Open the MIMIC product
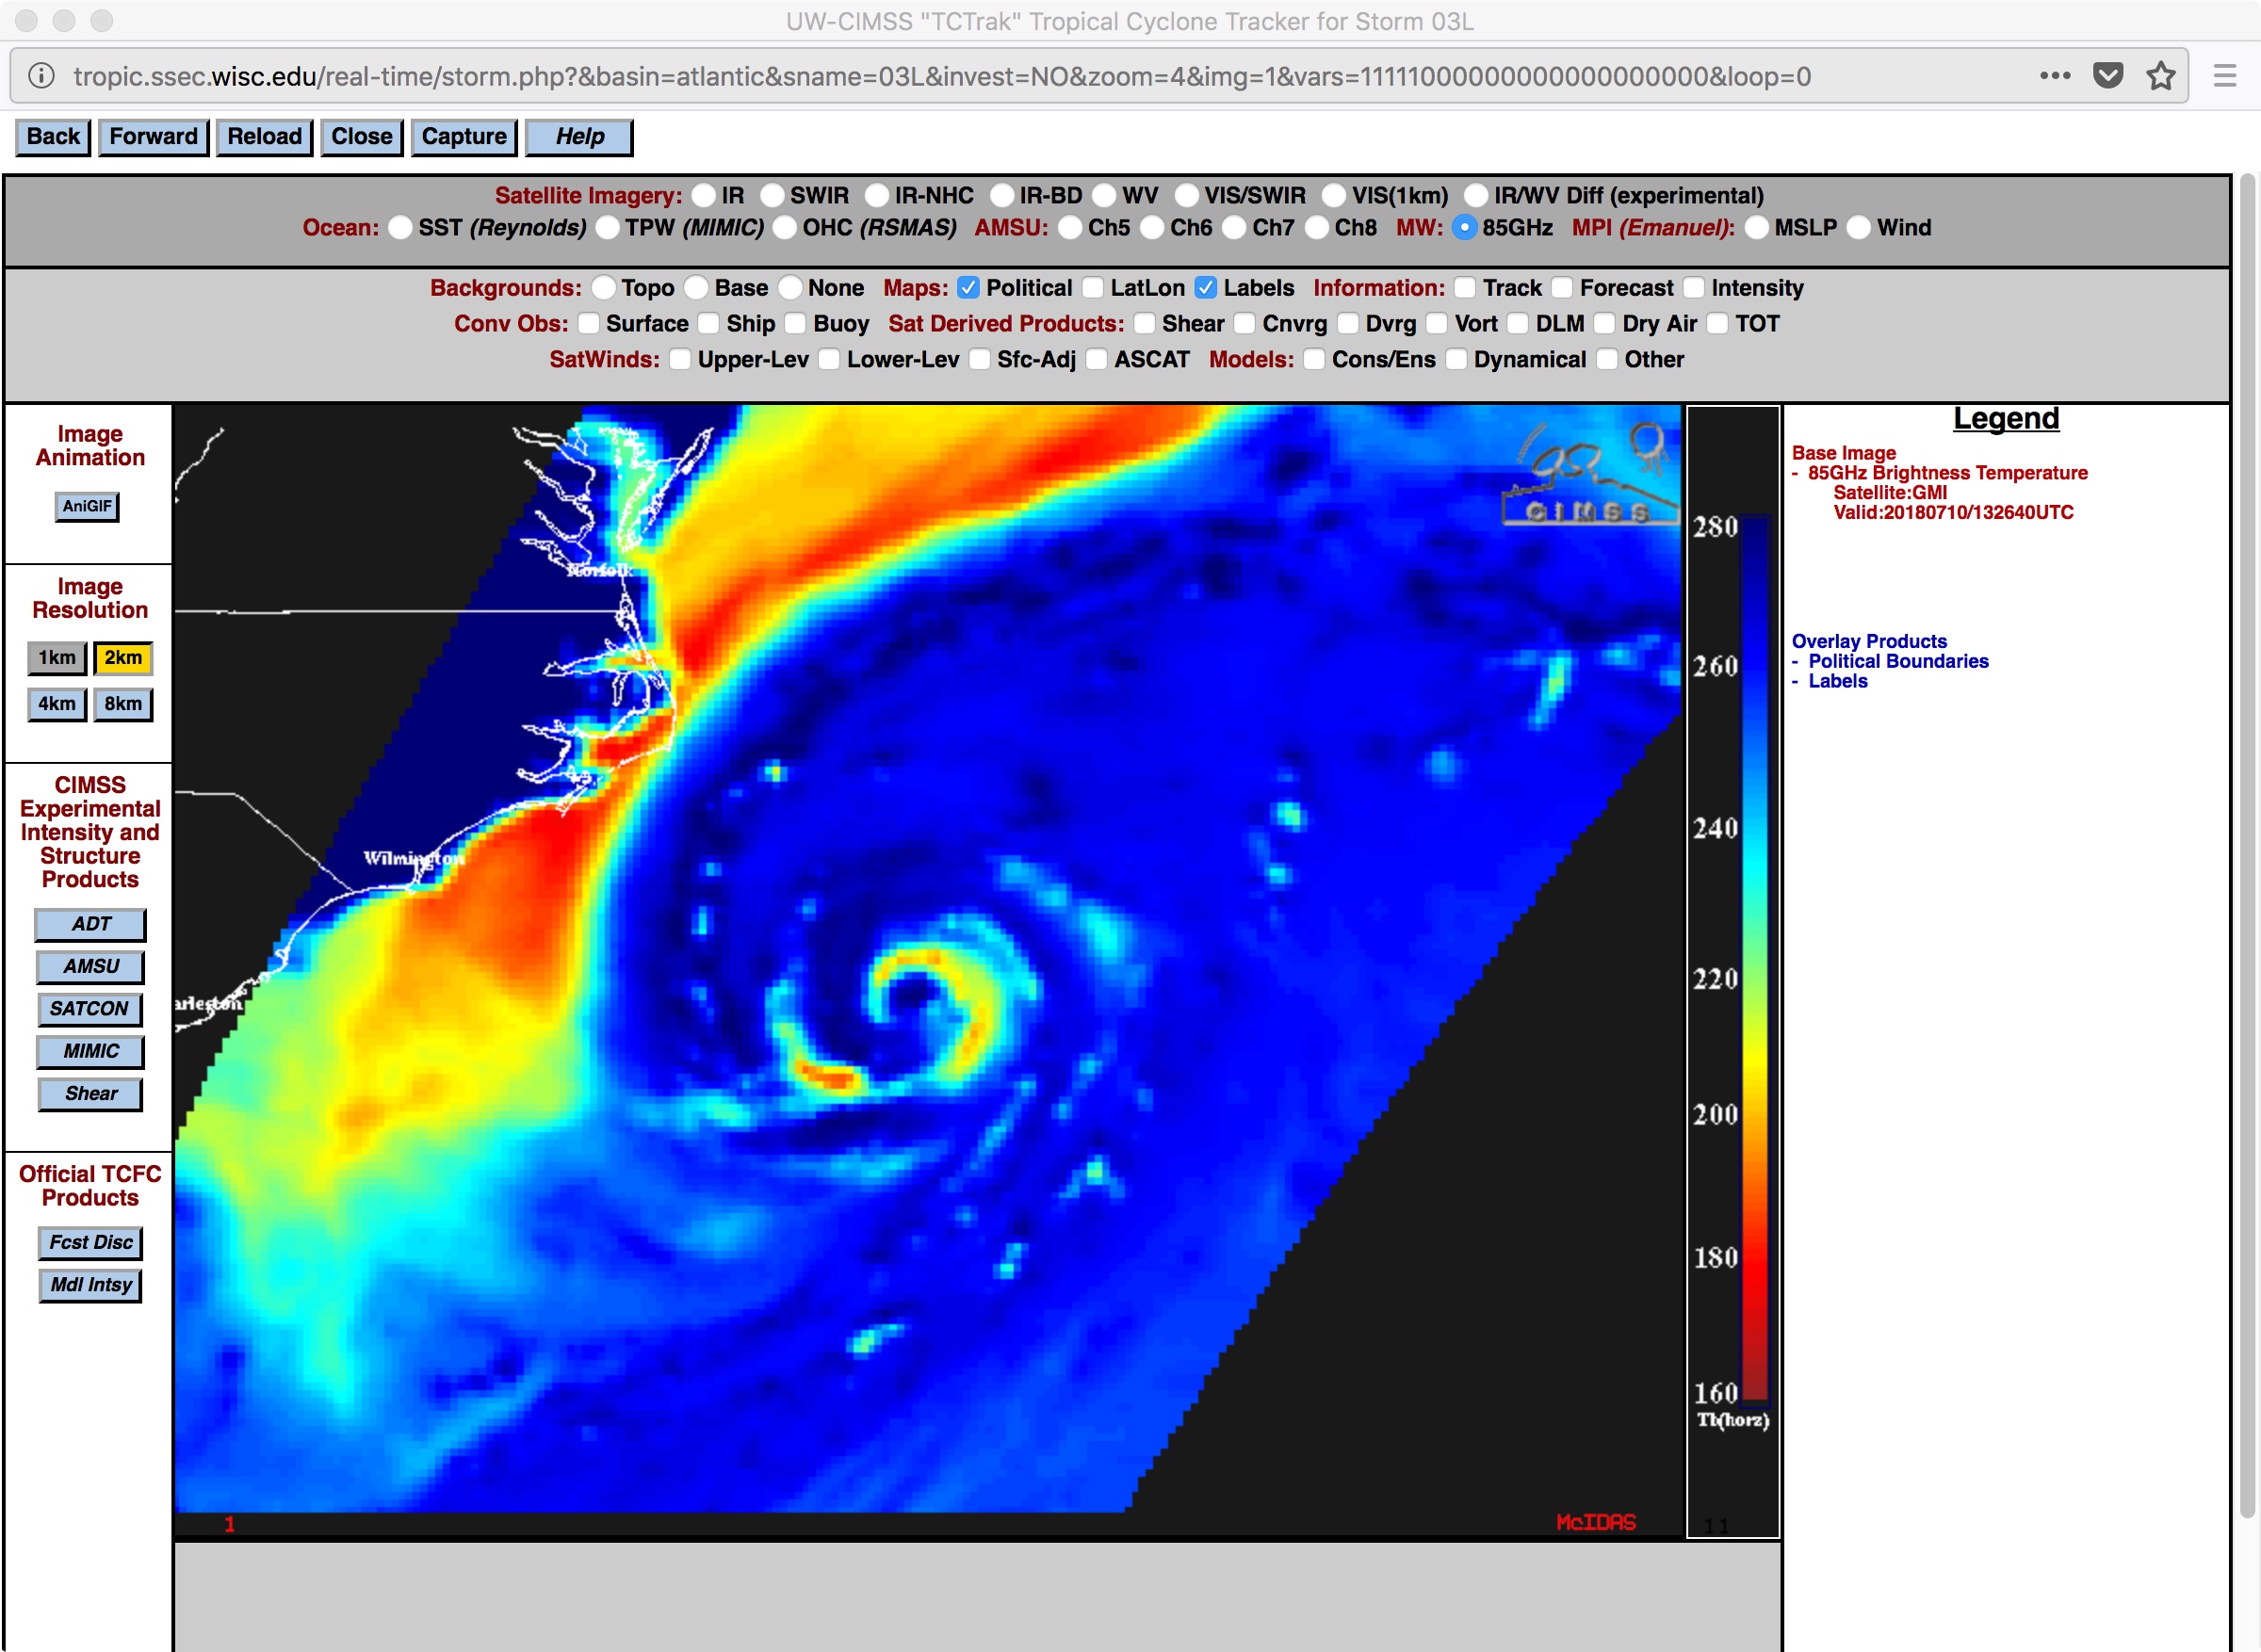This screenshot has width=2261, height=1652. (90, 1051)
